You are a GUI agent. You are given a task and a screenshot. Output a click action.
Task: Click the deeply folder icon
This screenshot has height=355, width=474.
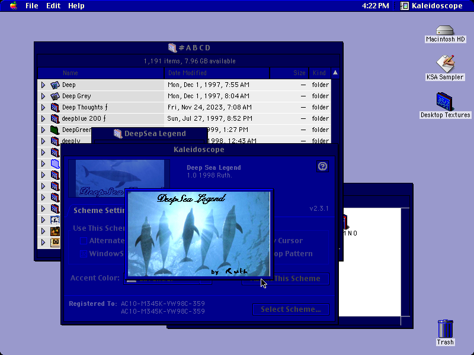tap(55, 141)
